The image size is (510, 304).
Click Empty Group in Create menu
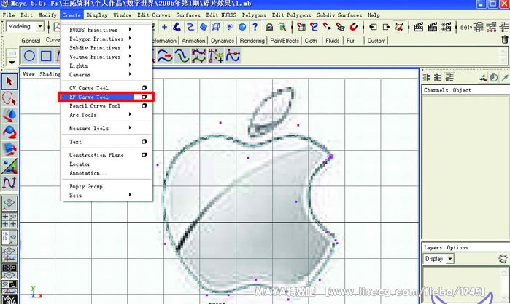click(x=86, y=186)
